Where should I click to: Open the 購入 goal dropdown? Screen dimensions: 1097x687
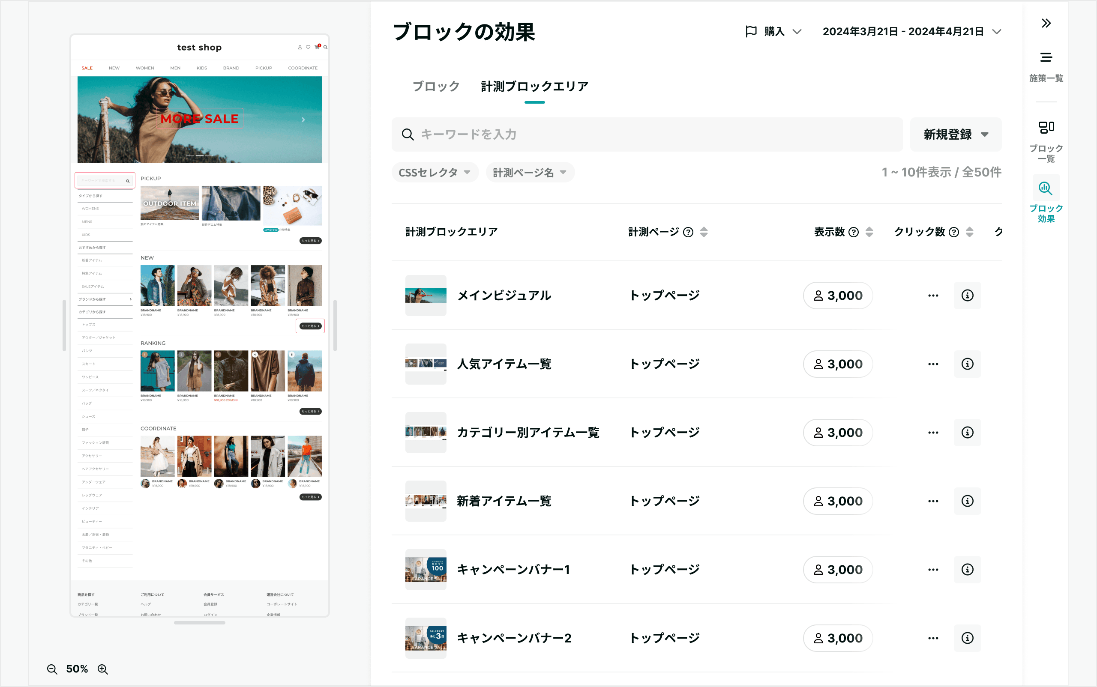click(774, 31)
